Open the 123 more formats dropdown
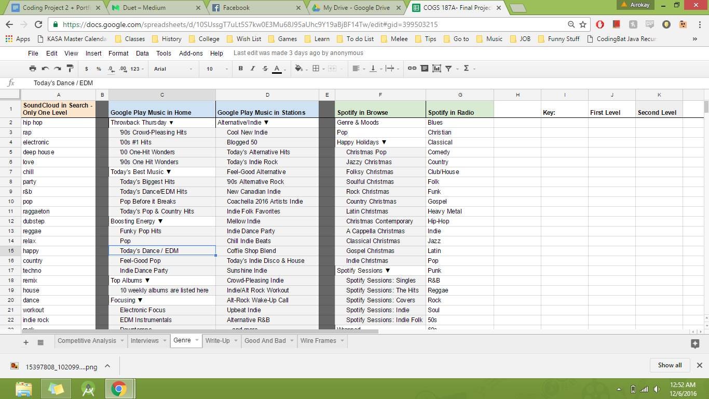 point(137,69)
